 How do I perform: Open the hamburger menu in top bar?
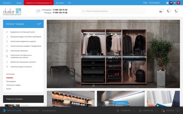(69, 3)
